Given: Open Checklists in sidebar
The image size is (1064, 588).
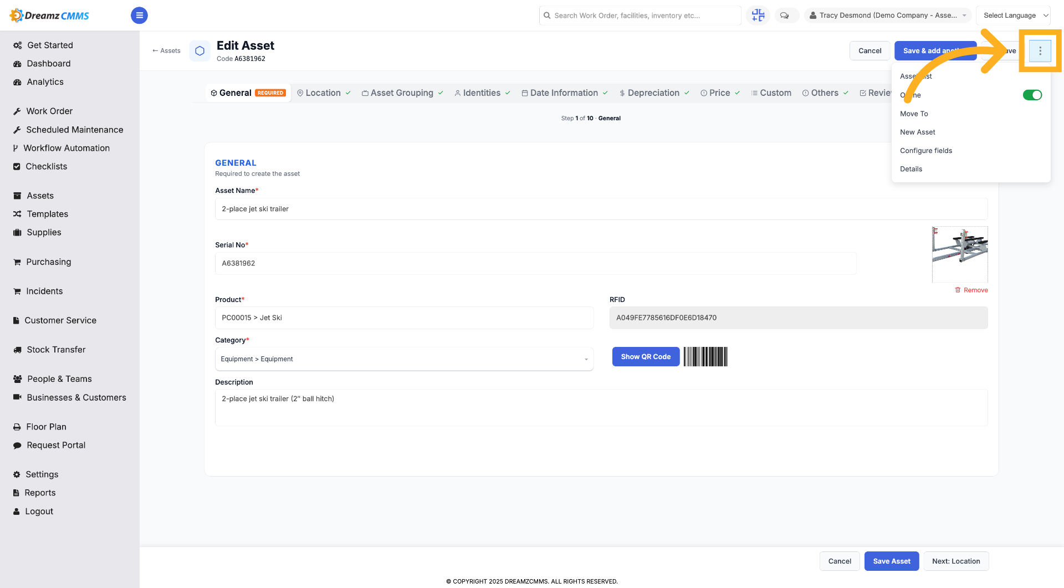Looking at the screenshot, I should pyautogui.click(x=47, y=166).
